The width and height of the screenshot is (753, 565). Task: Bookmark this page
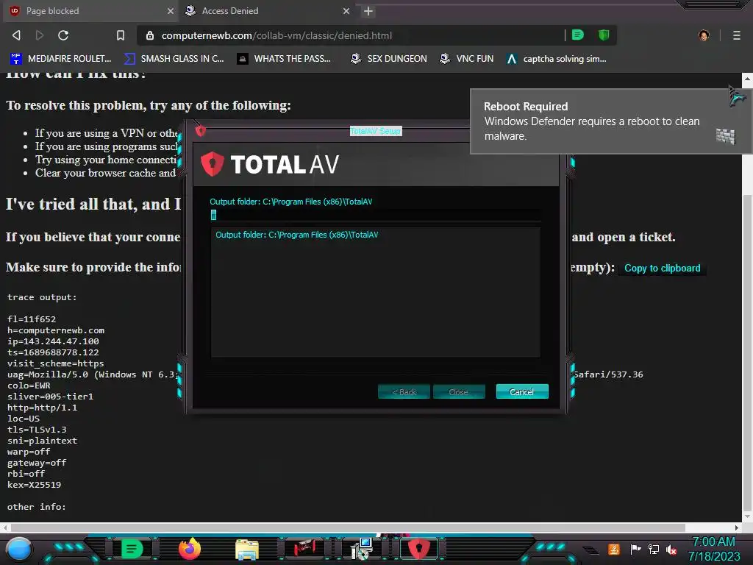pyautogui.click(x=121, y=35)
